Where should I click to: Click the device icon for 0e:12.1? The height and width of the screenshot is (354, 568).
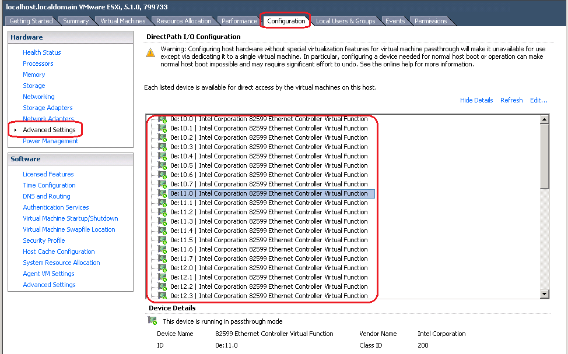pyautogui.click(x=163, y=278)
